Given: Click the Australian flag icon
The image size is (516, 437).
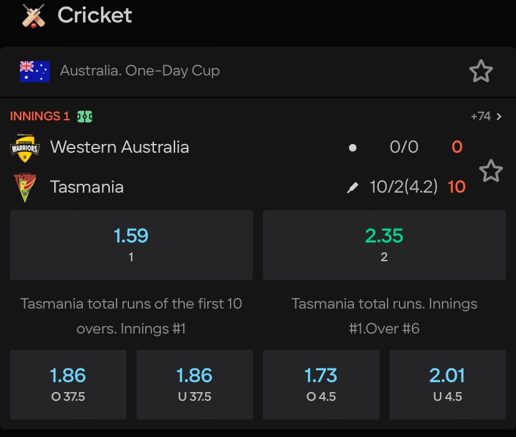Looking at the screenshot, I should 34,71.
